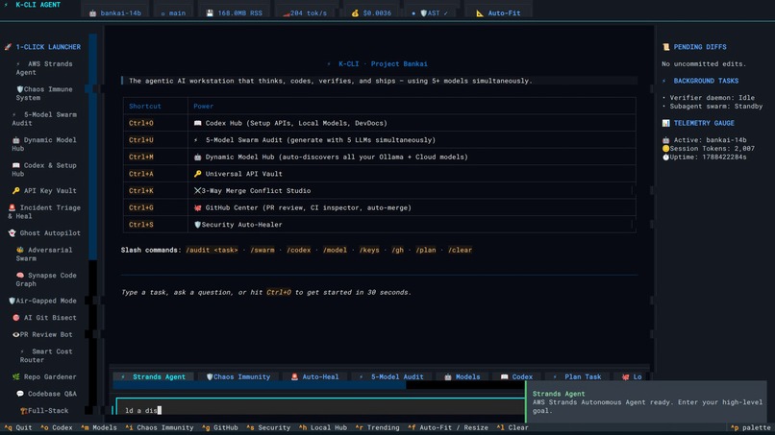Click Quit in footer bar
Screen dimensions: 775x435
18,427
